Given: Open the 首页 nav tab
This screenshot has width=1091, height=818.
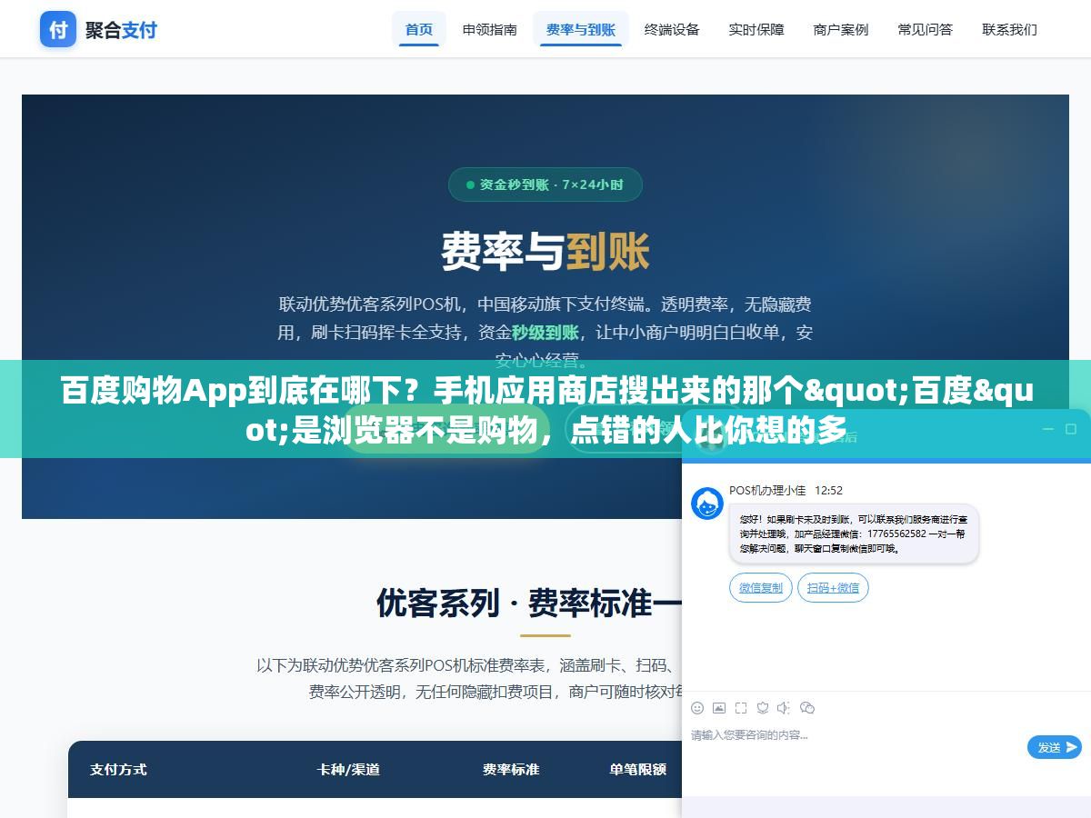Looking at the screenshot, I should (419, 29).
